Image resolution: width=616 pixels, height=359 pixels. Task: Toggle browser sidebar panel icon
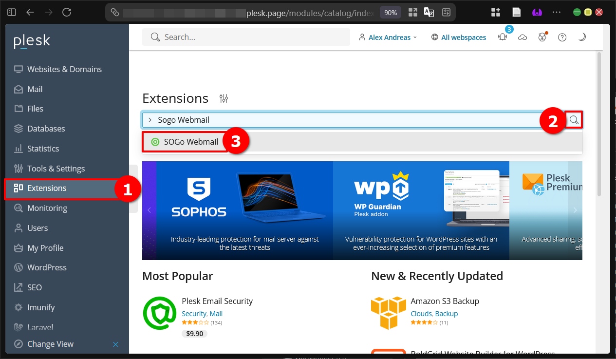coord(12,12)
